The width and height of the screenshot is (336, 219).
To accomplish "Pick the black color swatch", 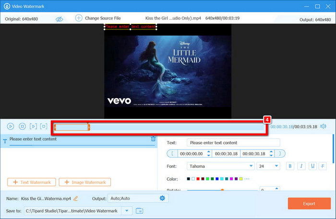I will (188, 179).
